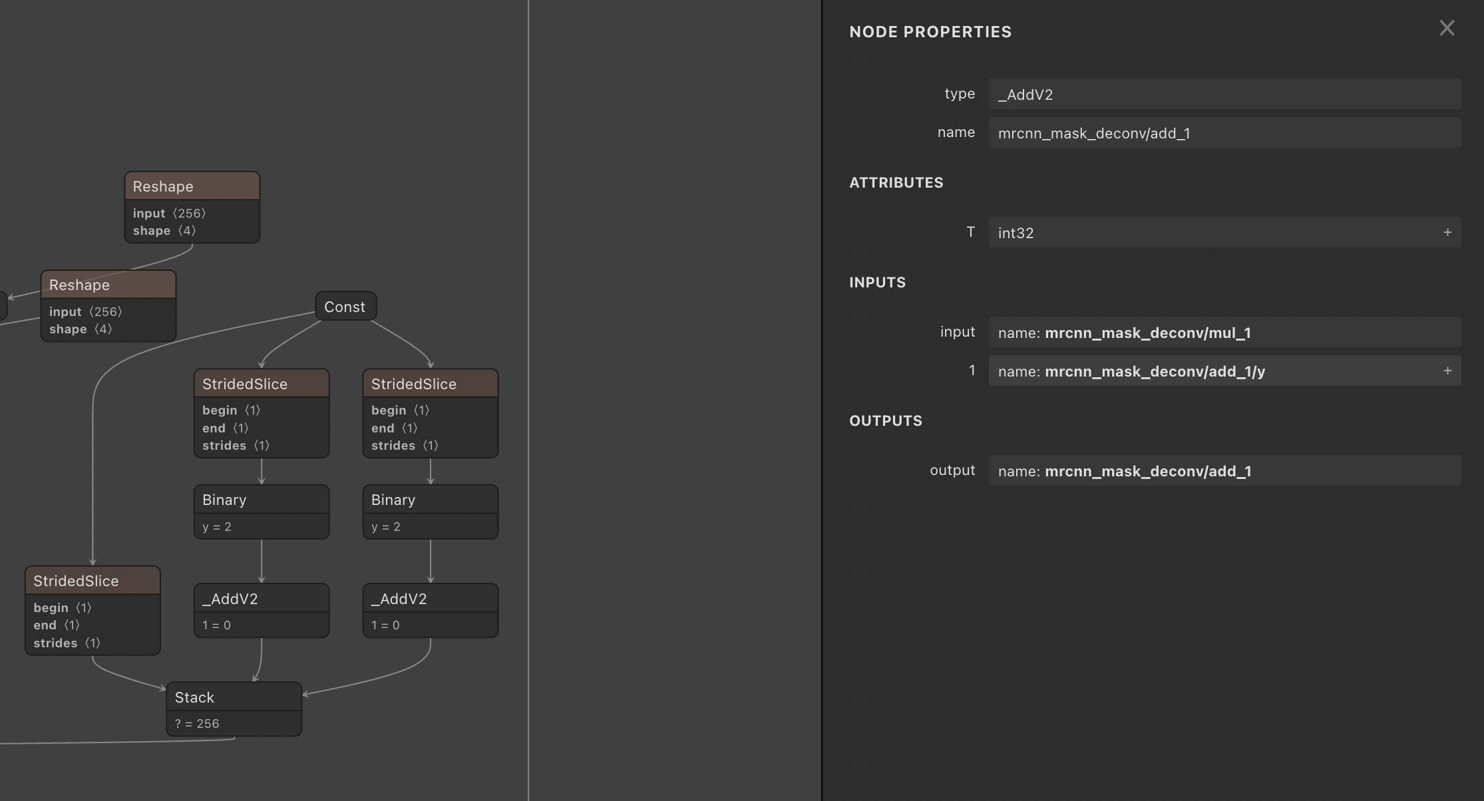Click the name field mrcnn_mask_deconv/add_1
This screenshot has height=801, width=1484.
coord(1225,132)
